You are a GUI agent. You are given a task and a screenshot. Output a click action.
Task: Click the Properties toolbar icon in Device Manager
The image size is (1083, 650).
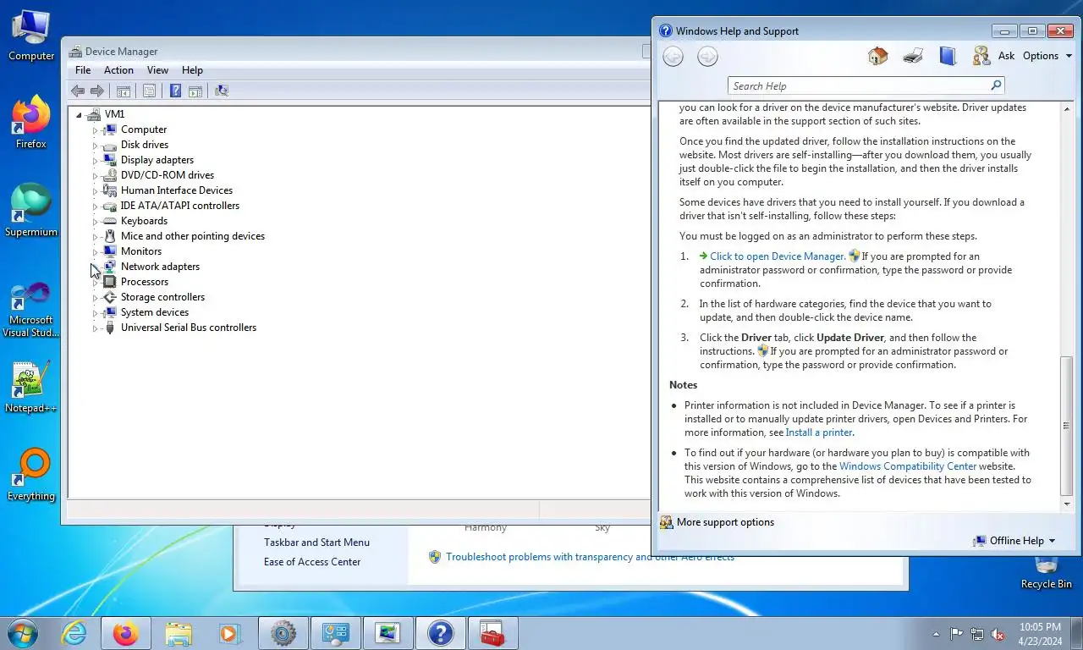pos(150,91)
